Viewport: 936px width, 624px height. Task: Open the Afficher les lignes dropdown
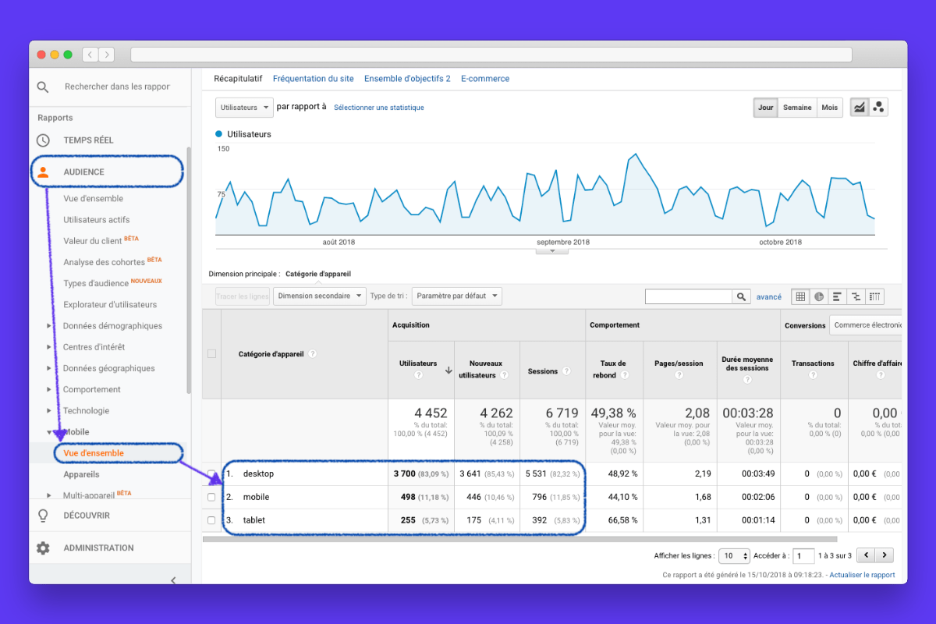point(732,555)
